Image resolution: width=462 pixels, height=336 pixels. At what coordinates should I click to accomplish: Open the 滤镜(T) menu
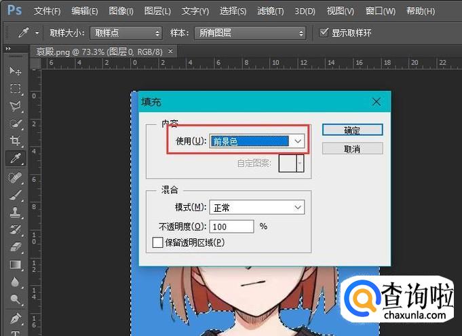(271, 11)
